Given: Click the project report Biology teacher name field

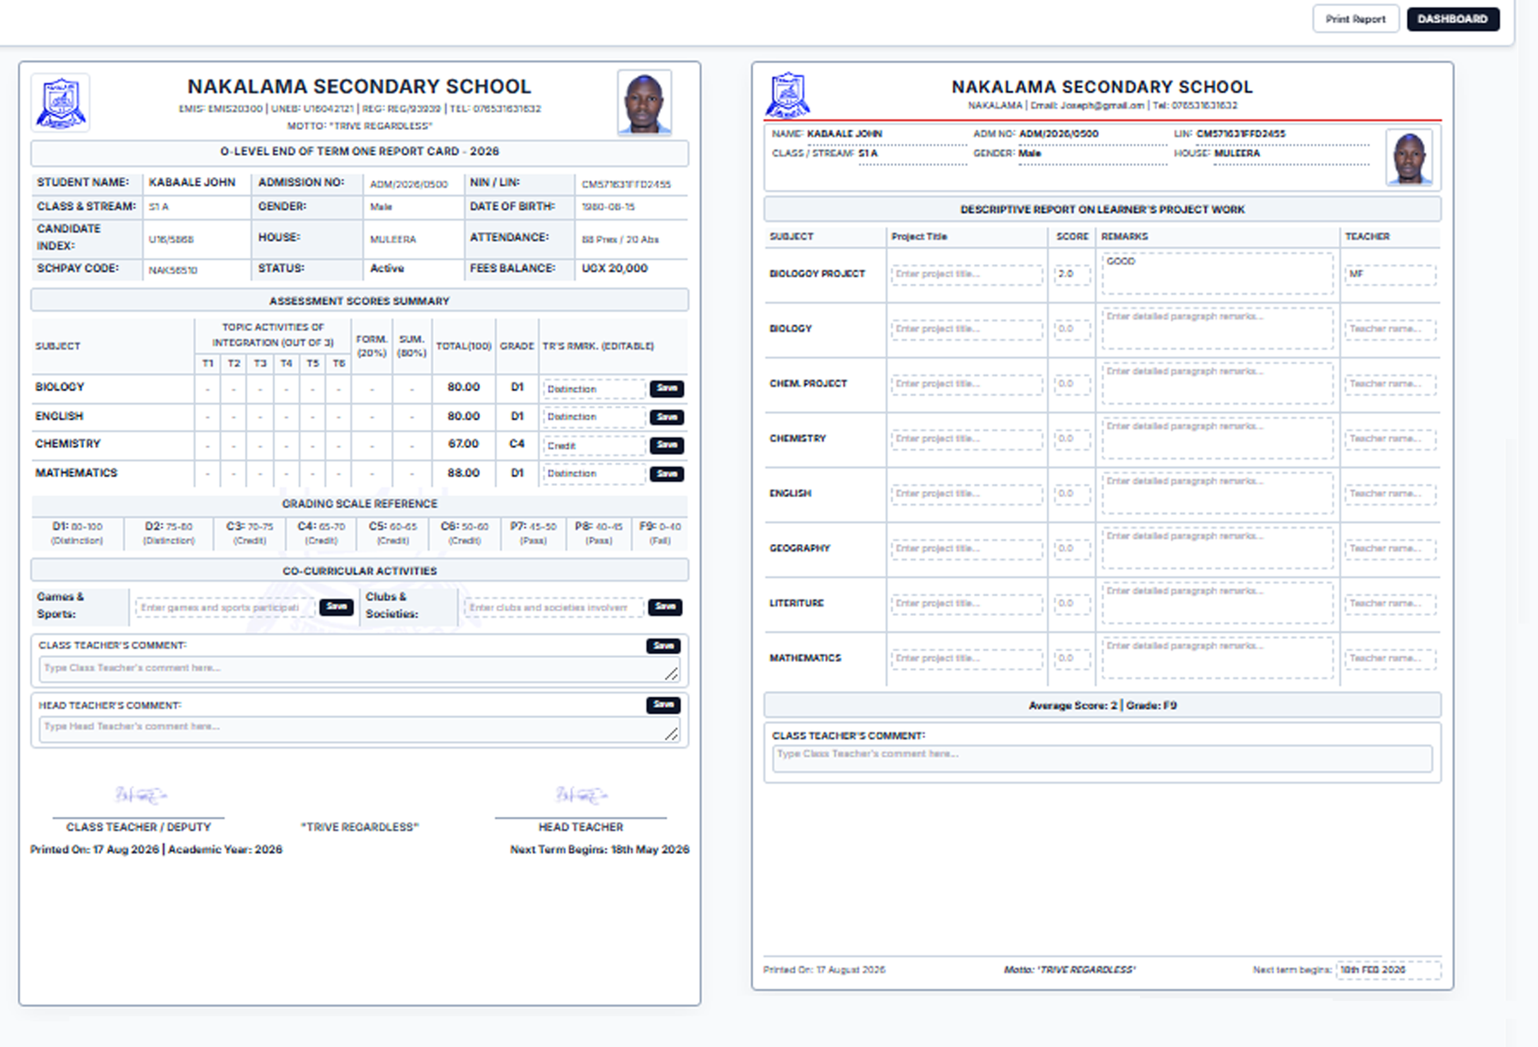Looking at the screenshot, I should click(x=1390, y=329).
